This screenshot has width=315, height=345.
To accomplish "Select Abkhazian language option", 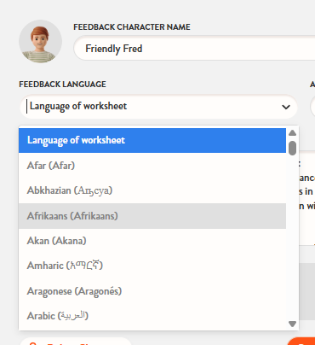I will pyautogui.click(x=152, y=190).
